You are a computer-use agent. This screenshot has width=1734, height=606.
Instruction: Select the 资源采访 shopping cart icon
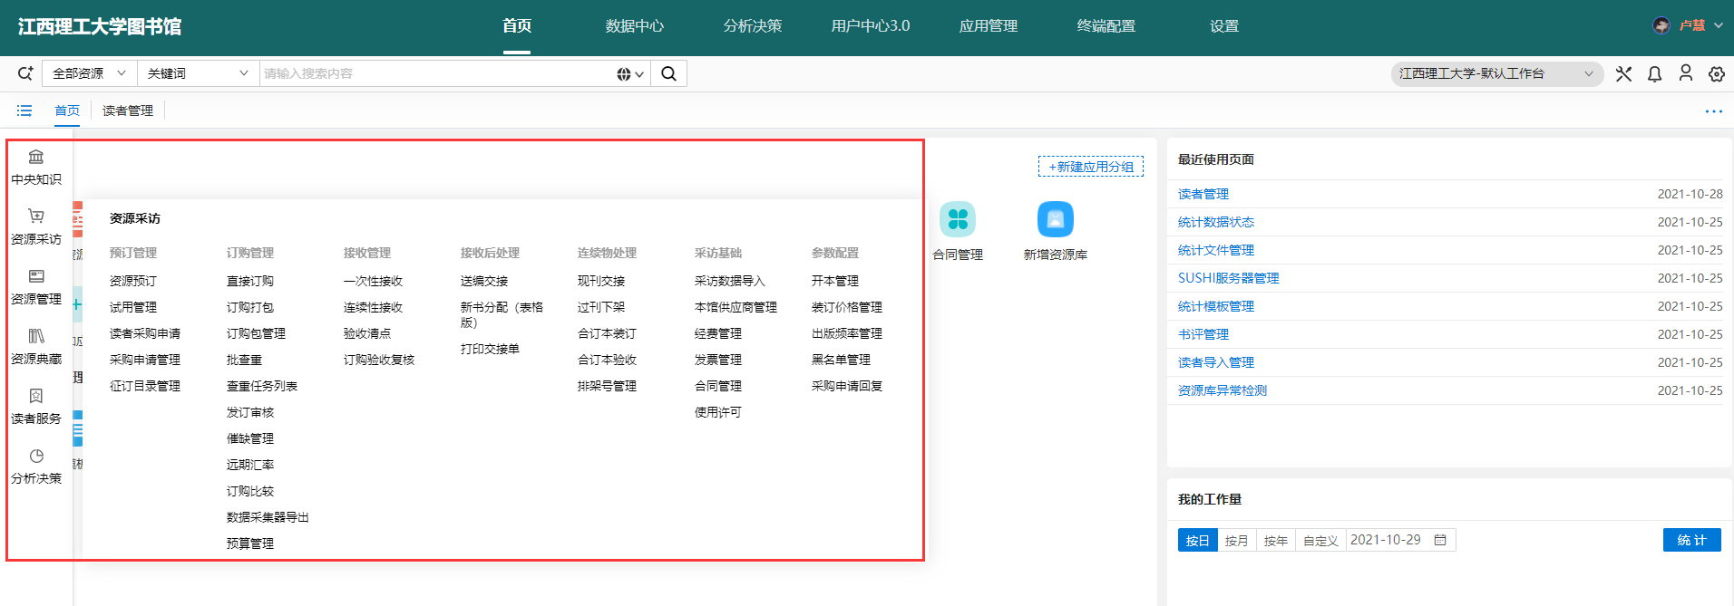36,217
